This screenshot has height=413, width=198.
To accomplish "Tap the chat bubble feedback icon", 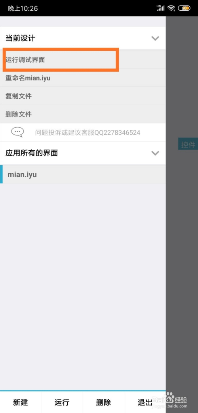I will point(17,132).
